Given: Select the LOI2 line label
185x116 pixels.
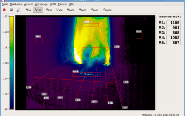Looking at the screenshot, I should 60,97.
